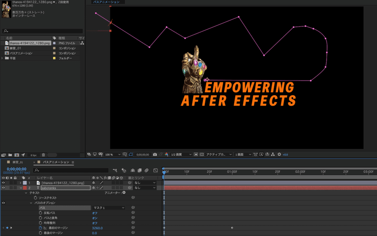377x236 pixels.
Task: Click the パスアニメーション viewer tab
Action: pyautogui.click(x=107, y=2)
